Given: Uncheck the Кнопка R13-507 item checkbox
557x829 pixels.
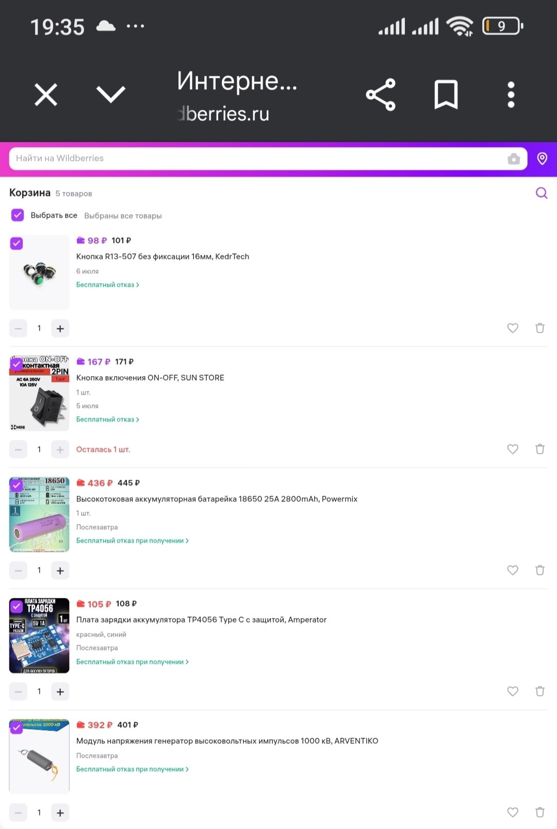Looking at the screenshot, I should coord(17,243).
